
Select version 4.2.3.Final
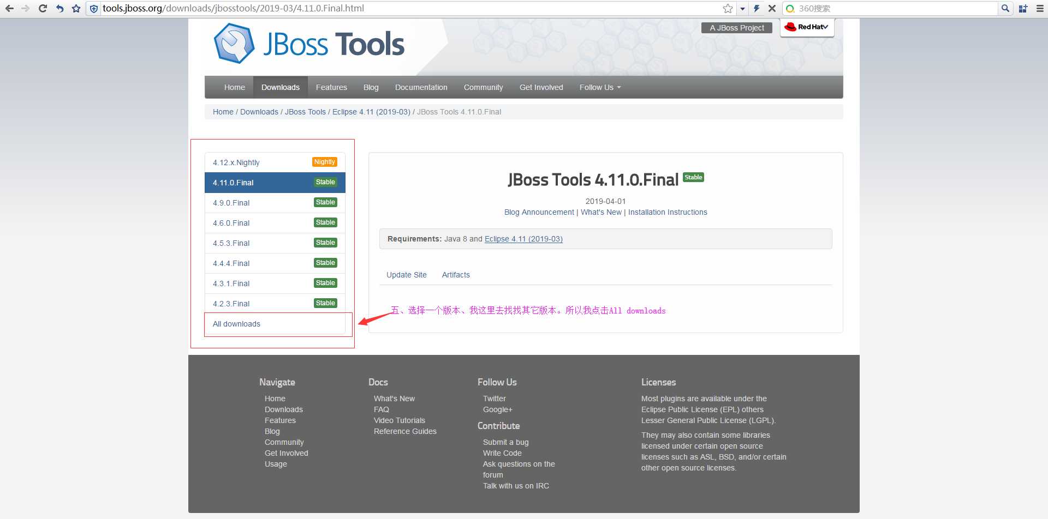pos(275,304)
